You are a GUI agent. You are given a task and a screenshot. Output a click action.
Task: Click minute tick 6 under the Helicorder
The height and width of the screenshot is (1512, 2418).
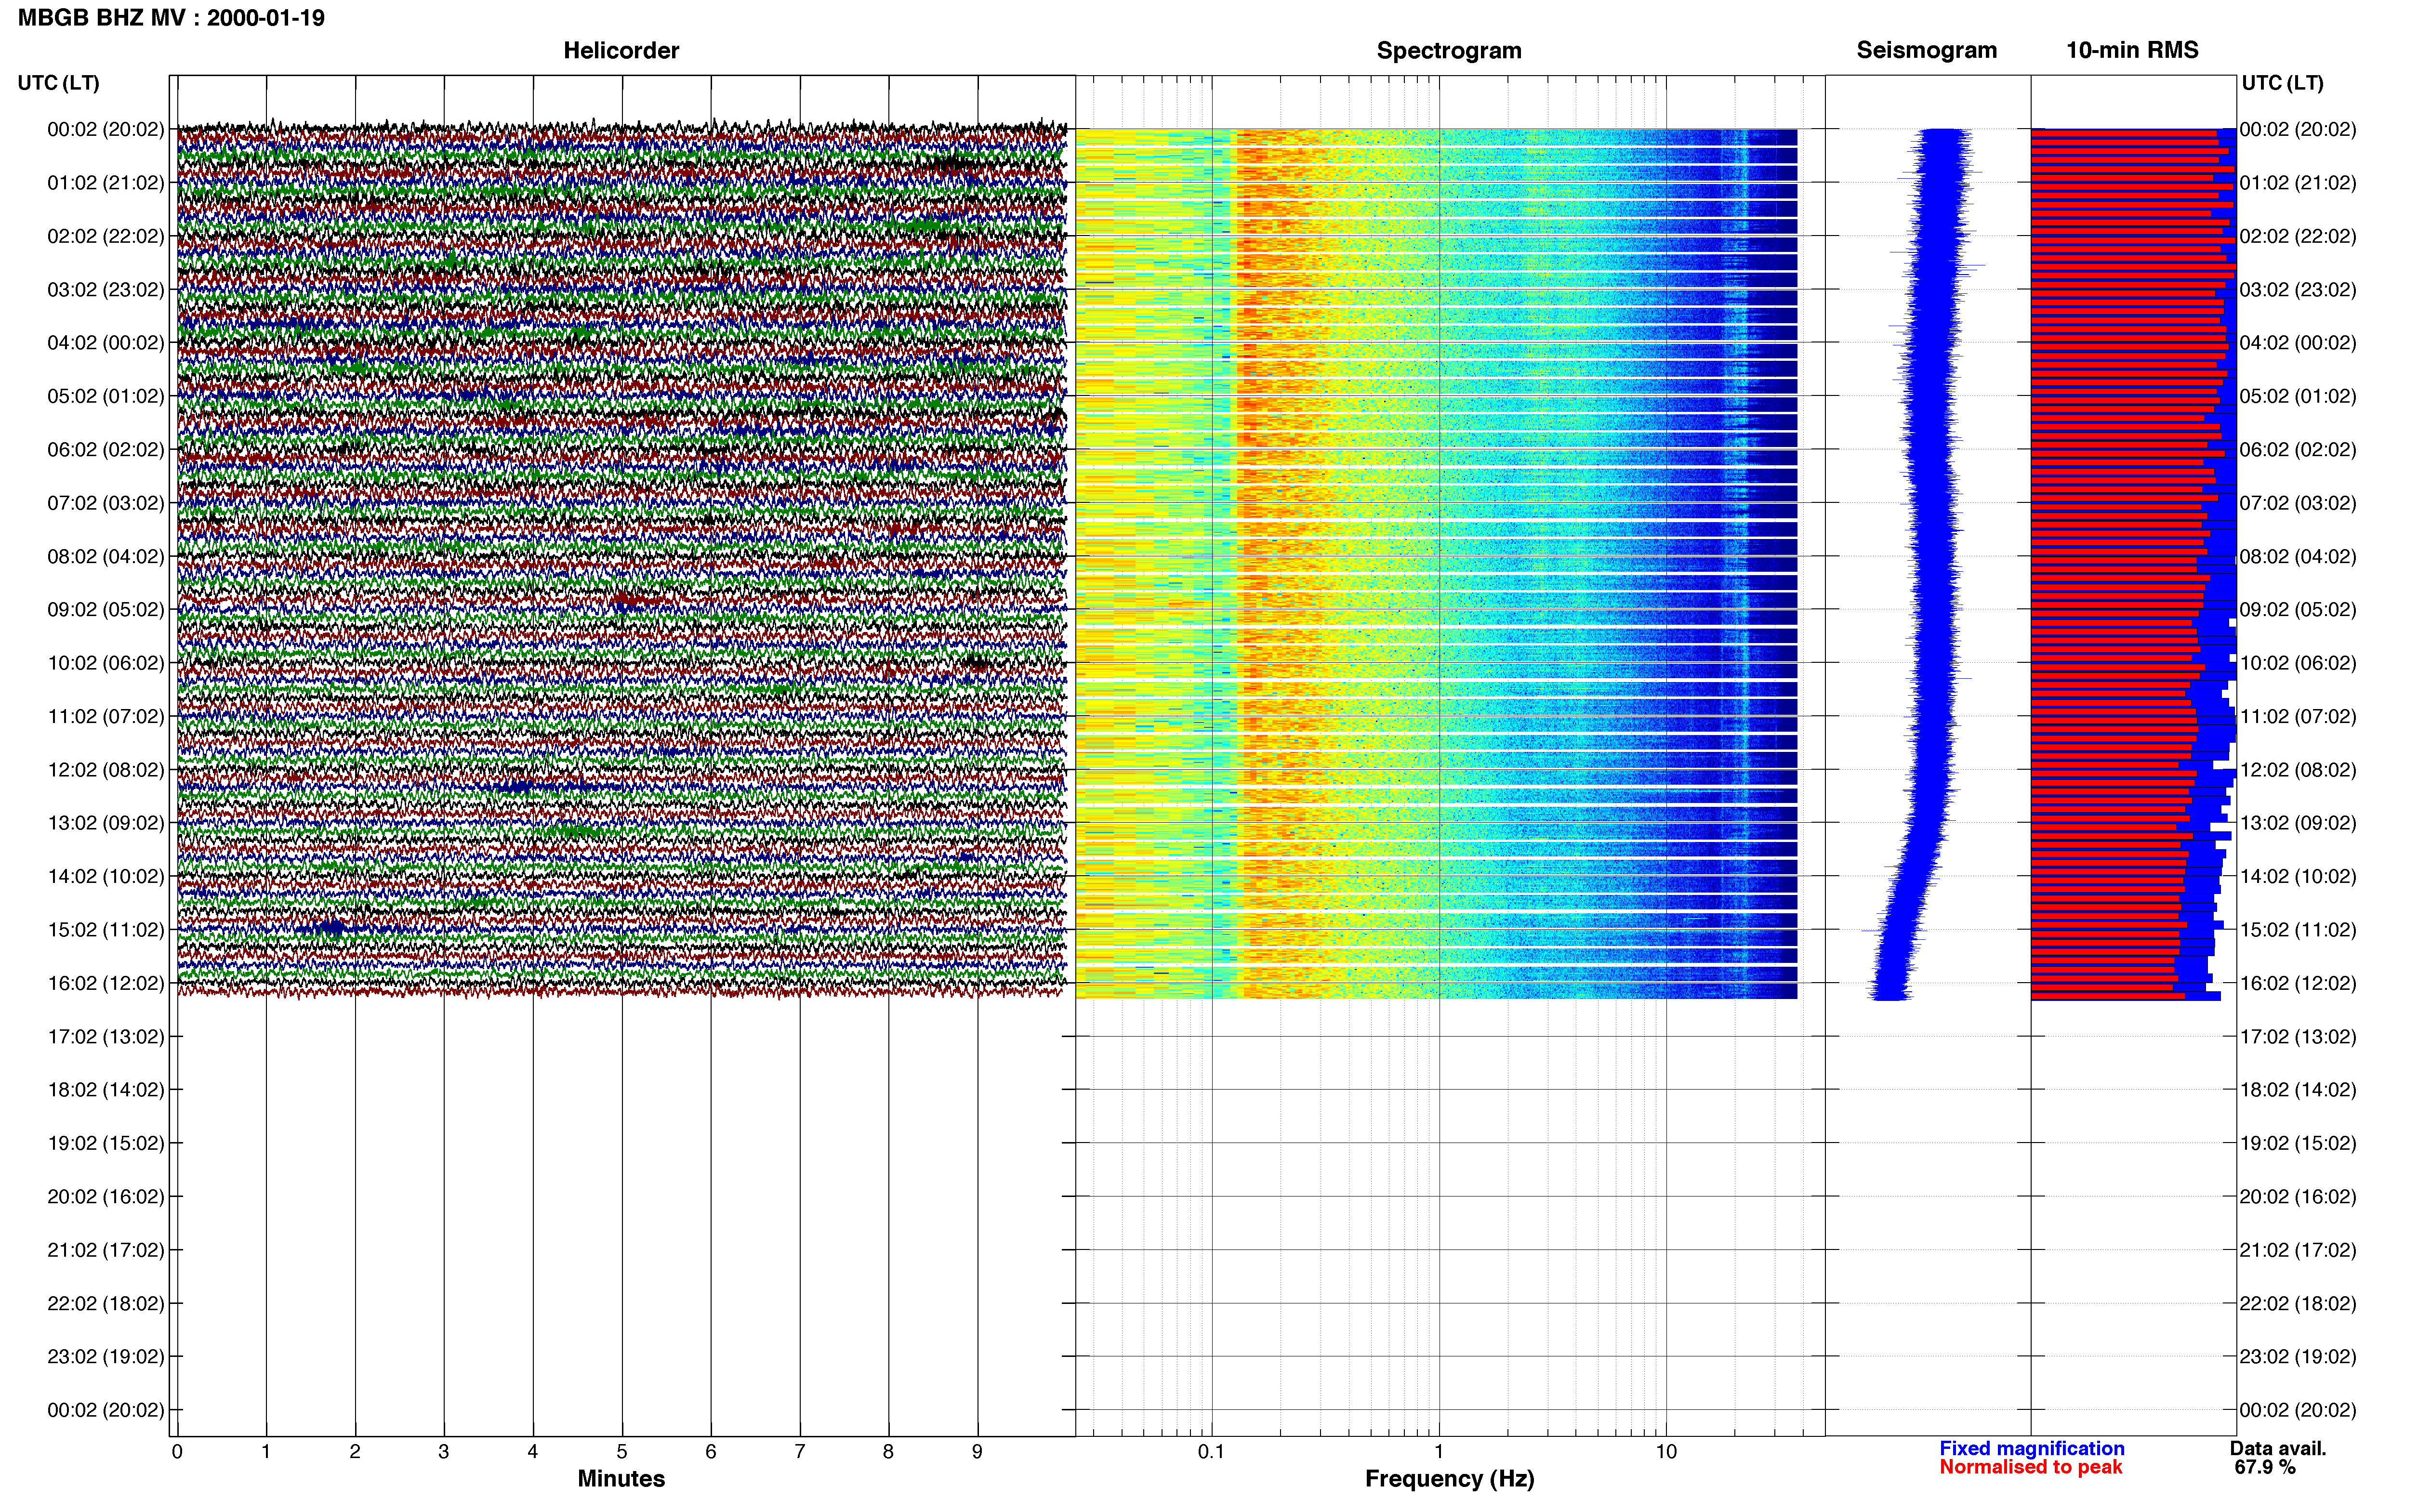711,1451
